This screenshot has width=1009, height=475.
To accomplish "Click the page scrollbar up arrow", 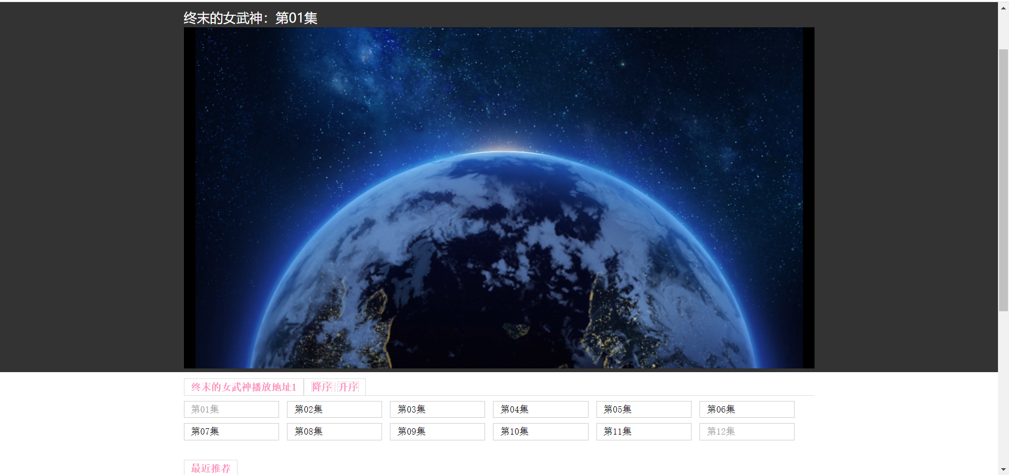I will point(1003,8).
